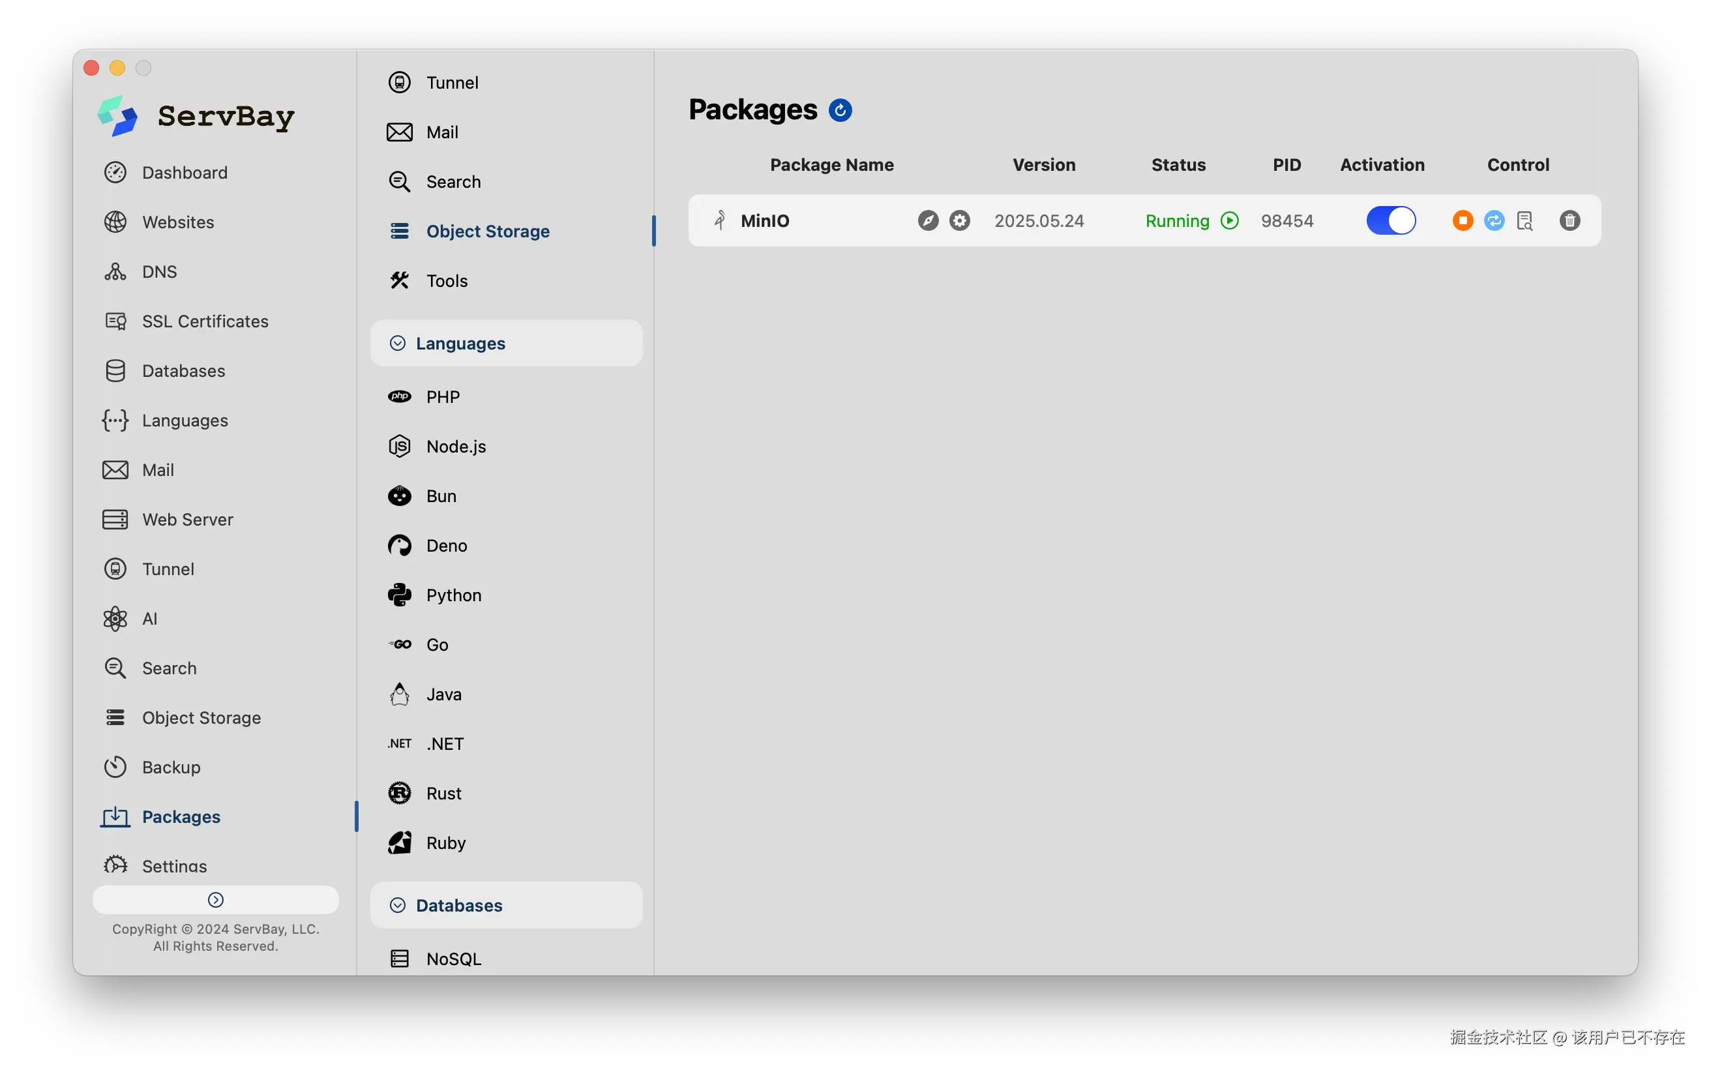Click the Backup sidebar item

coord(171,767)
